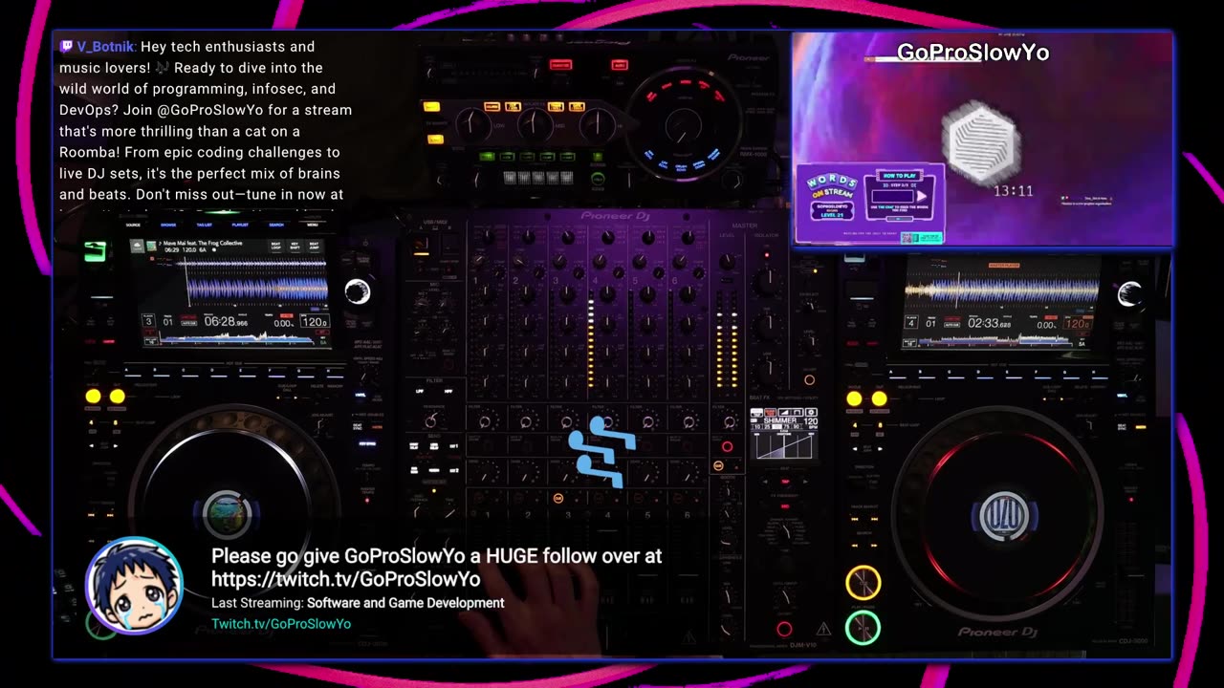Viewport: 1224px width, 688px height.
Task: Click the Words on Stream play arrow
Action: (x=921, y=196)
